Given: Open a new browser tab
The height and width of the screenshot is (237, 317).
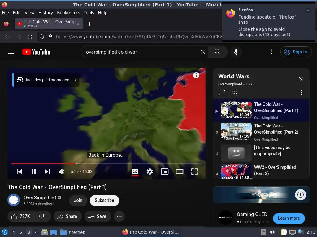Looking at the screenshot, I should pos(89,24).
